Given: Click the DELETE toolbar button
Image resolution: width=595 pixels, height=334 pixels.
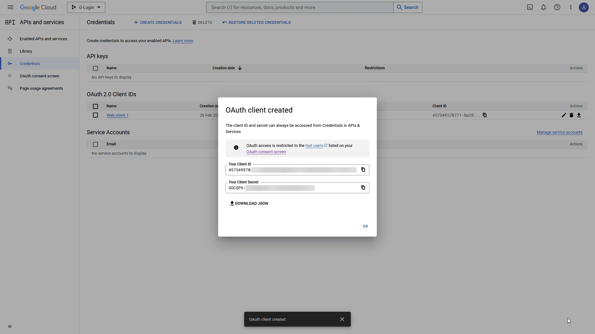Looking at the screenshot, I should point(201,23).
